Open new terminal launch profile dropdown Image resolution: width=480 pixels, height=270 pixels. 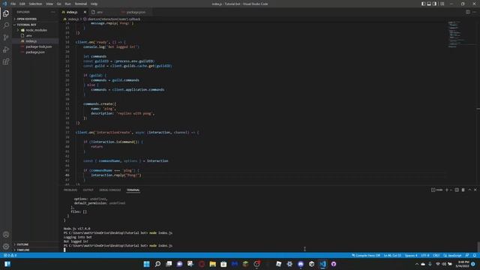tap(451, 190)
